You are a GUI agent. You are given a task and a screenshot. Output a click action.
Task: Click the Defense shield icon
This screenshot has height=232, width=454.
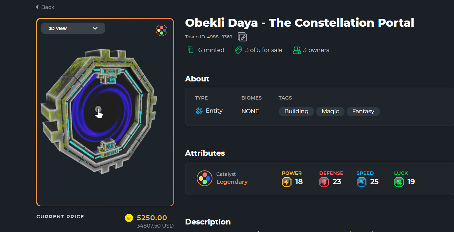tap(324, 182)
